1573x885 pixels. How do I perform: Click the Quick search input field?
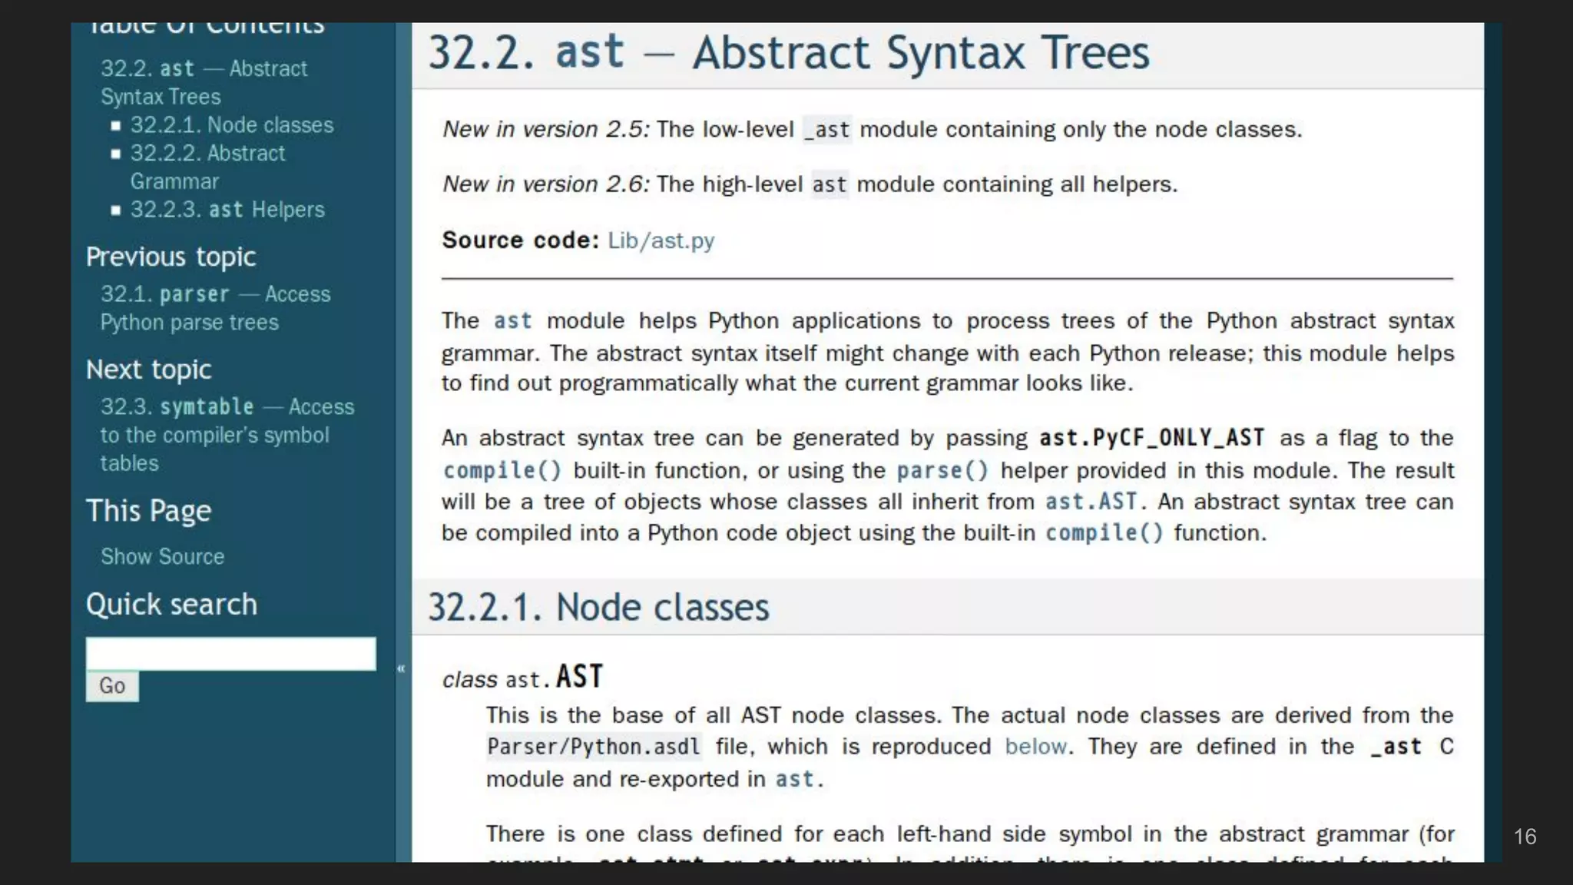click(230, 654)
